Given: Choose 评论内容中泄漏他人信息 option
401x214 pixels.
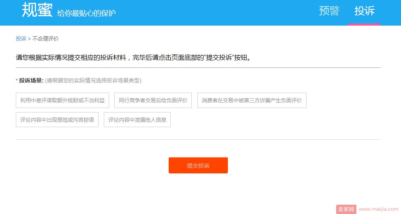Looking at the screenshot, I should coord(137,119).
